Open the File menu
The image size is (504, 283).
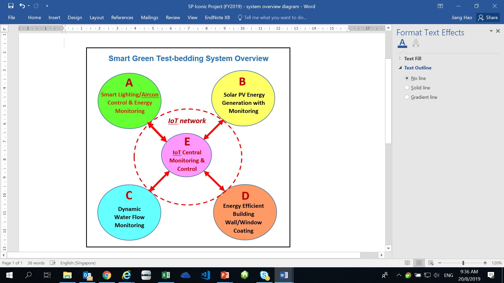click(x=12, y=18)
